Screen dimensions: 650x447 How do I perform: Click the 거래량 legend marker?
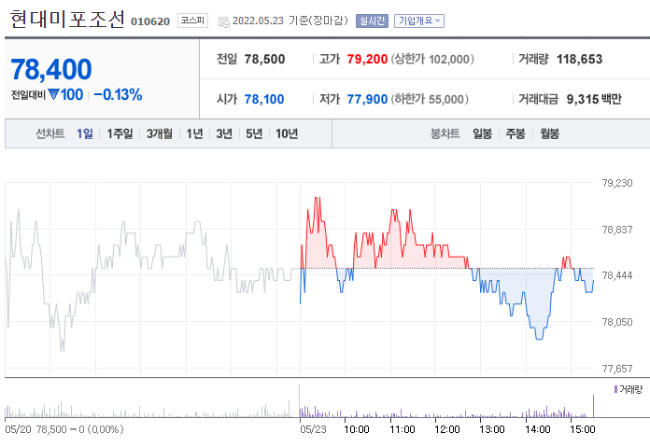pyautogui.click(x=616, y=389)
